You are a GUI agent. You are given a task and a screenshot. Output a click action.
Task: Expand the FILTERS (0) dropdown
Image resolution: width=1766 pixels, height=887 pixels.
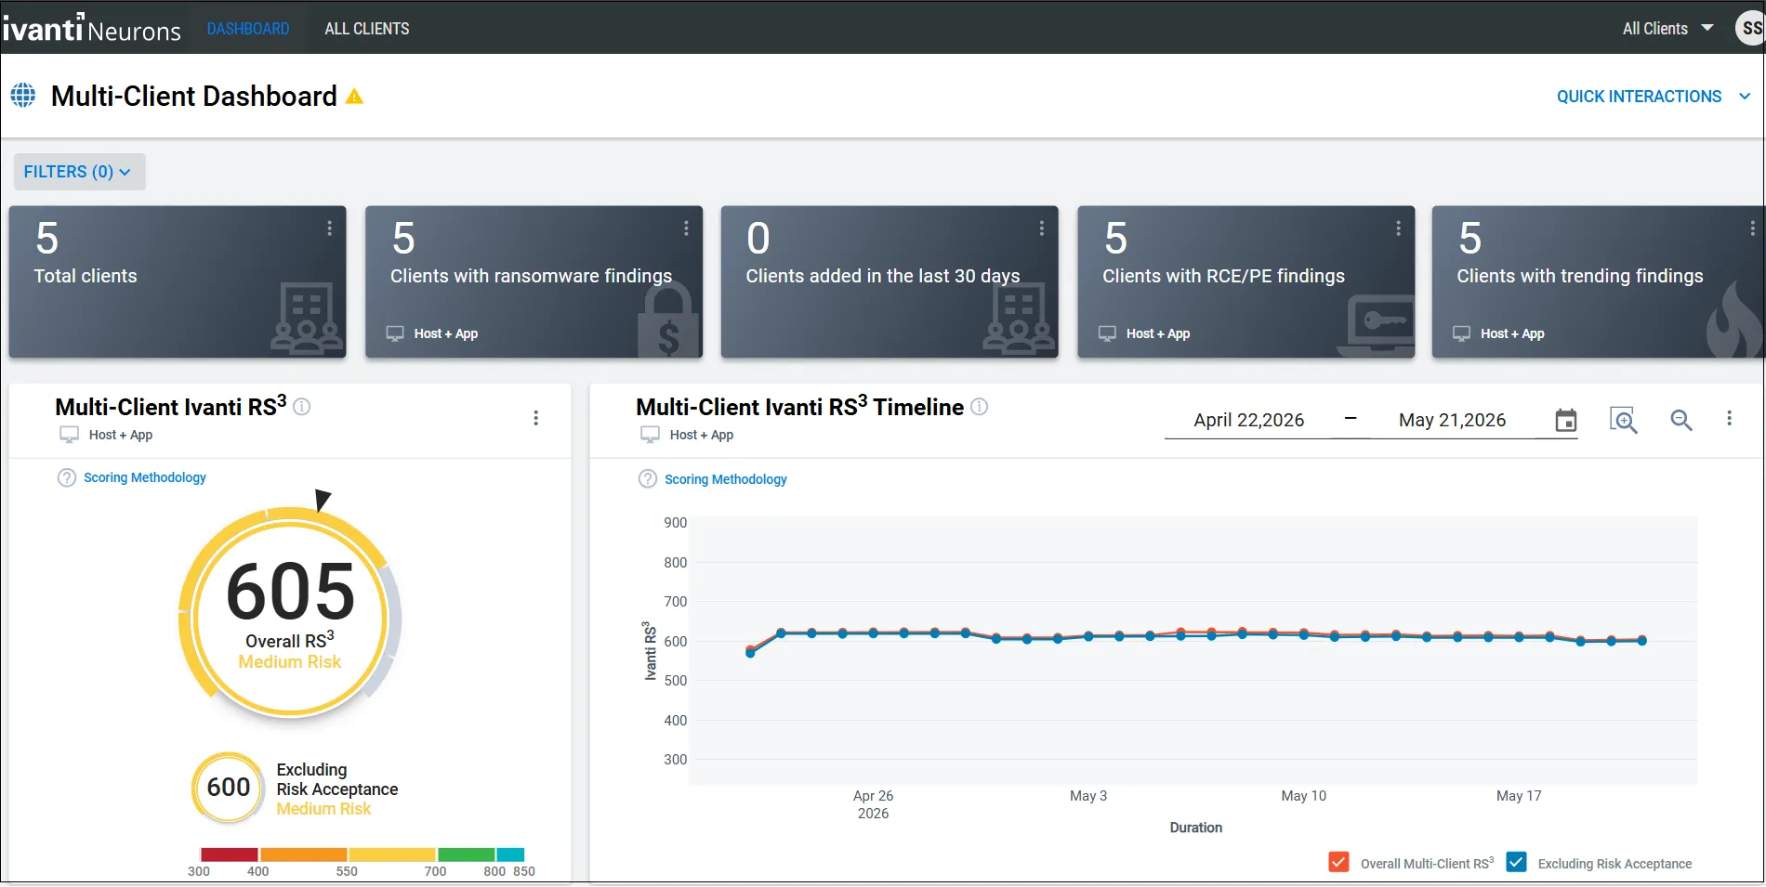click(x=78, y=172)
